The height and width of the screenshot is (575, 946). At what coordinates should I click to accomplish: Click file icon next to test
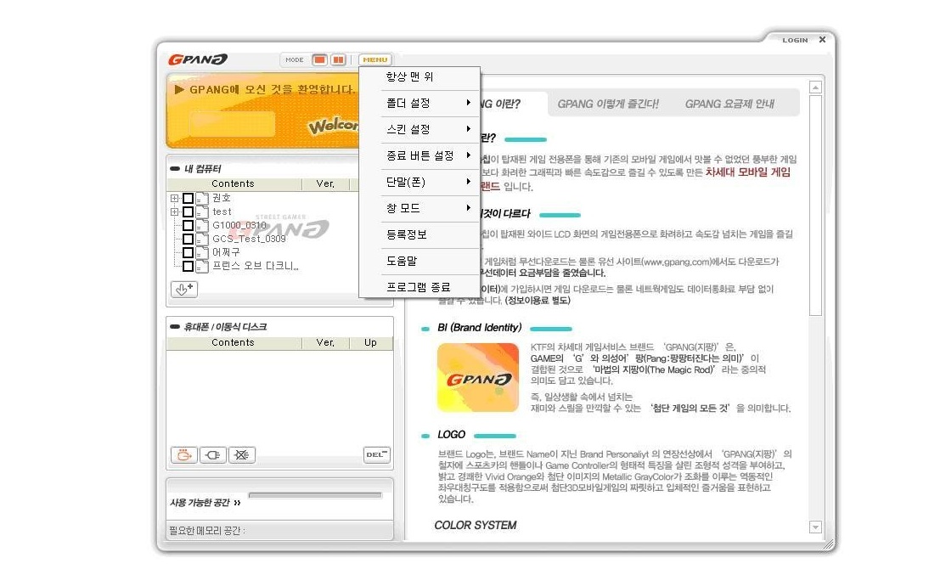coord(203,211)
